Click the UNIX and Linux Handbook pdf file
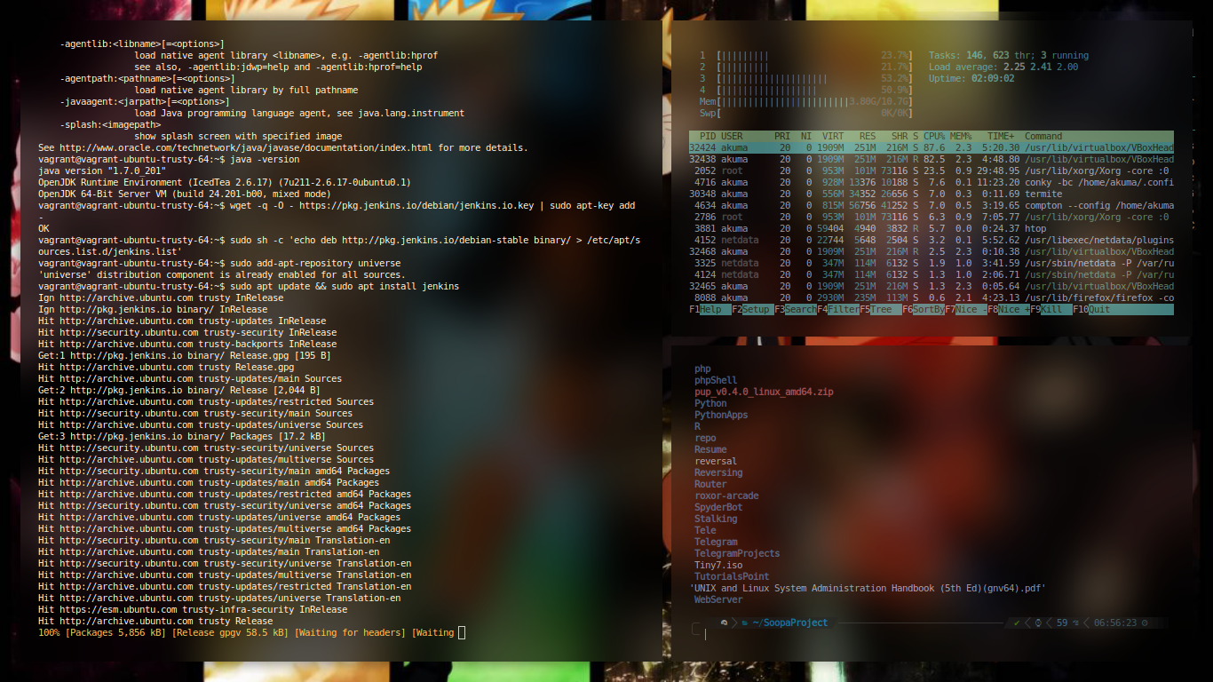This screenshot has height=682, width=1213. pyautogui.click(x=868, y=588)
